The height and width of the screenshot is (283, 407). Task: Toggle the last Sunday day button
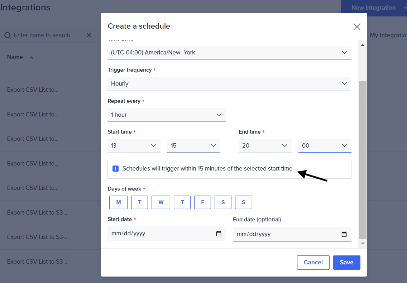pos(243,202)
